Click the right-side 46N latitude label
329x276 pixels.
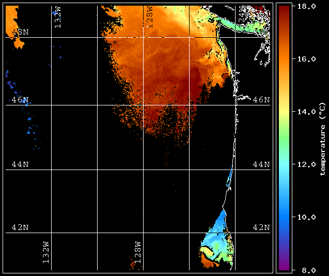tap(261, 100)
